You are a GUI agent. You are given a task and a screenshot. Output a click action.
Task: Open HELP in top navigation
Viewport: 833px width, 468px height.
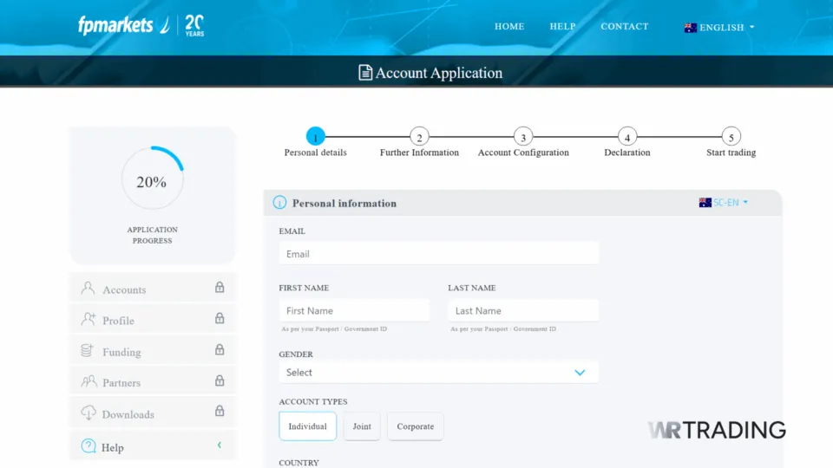tap(562, 27)
